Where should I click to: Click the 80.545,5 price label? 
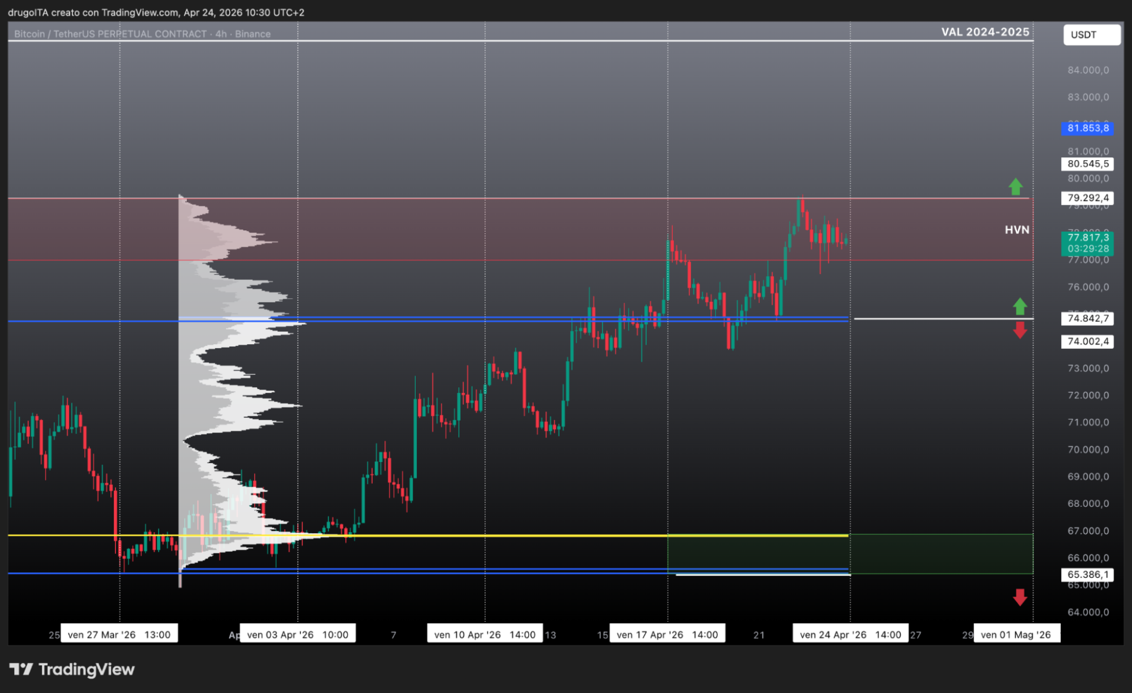(1088, 164)
